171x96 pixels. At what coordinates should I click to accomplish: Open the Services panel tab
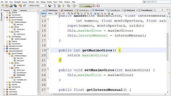click(x=24, y=10)
